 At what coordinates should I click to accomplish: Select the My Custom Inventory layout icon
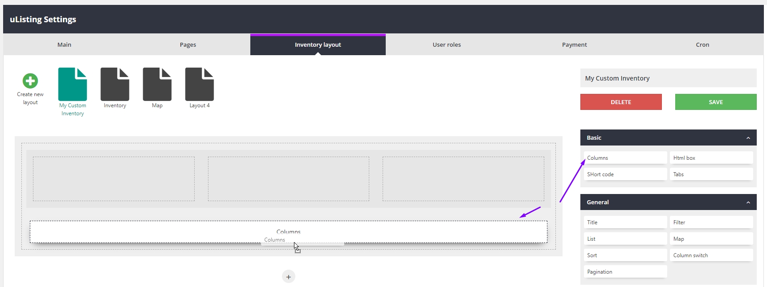(73, 85)
